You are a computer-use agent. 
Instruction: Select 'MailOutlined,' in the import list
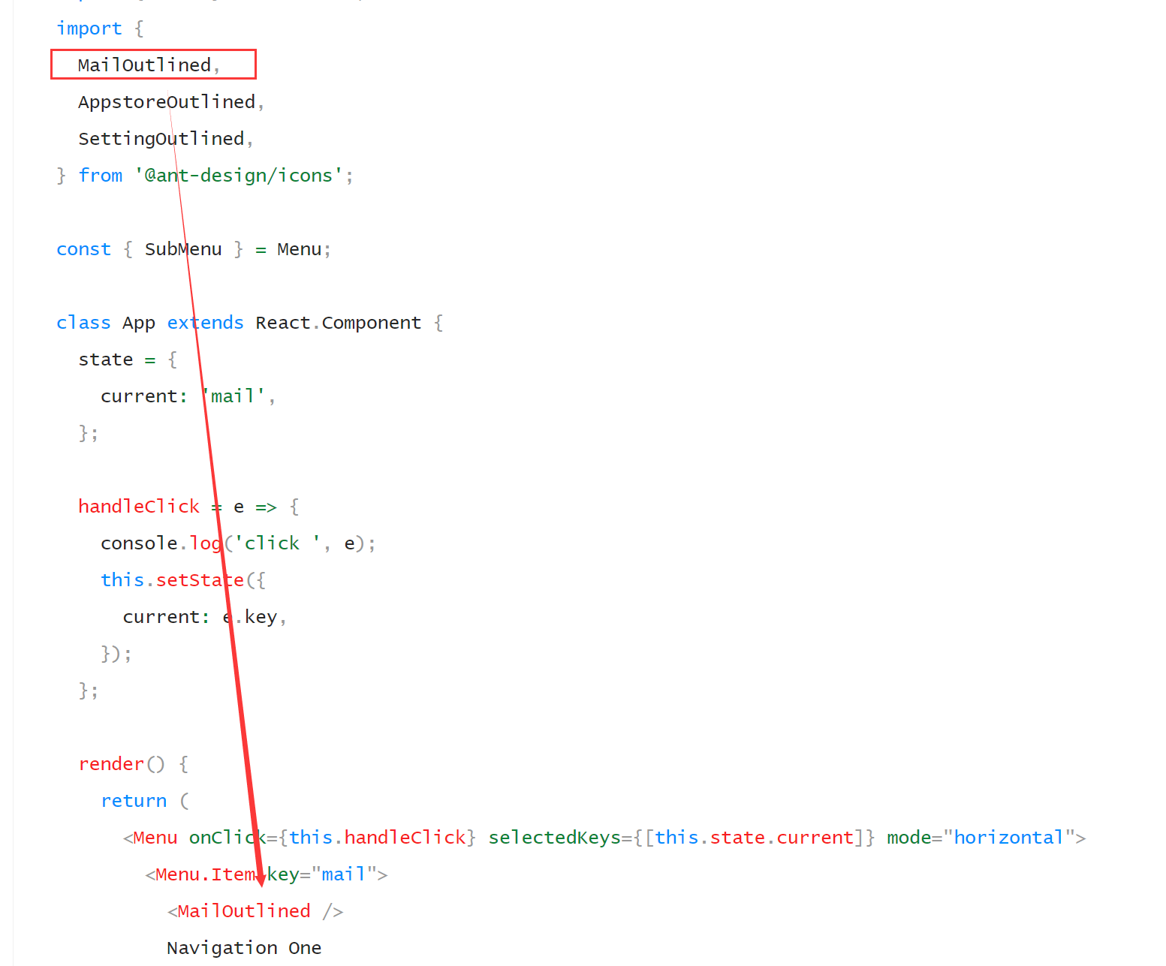149,65
